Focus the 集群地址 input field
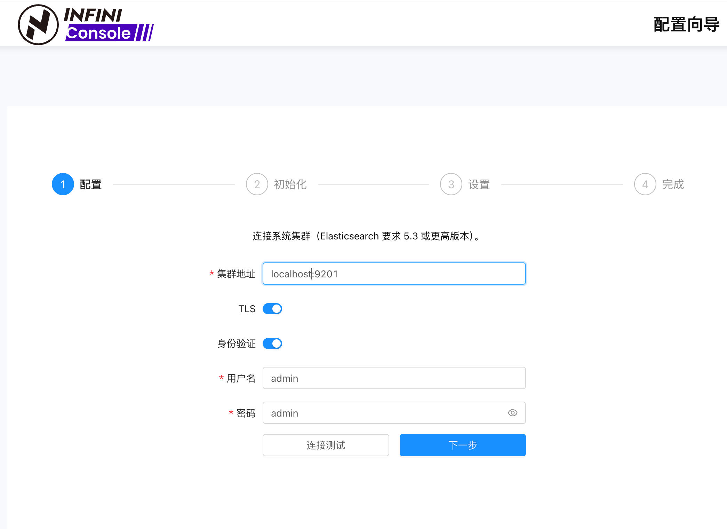 (394, 274)
